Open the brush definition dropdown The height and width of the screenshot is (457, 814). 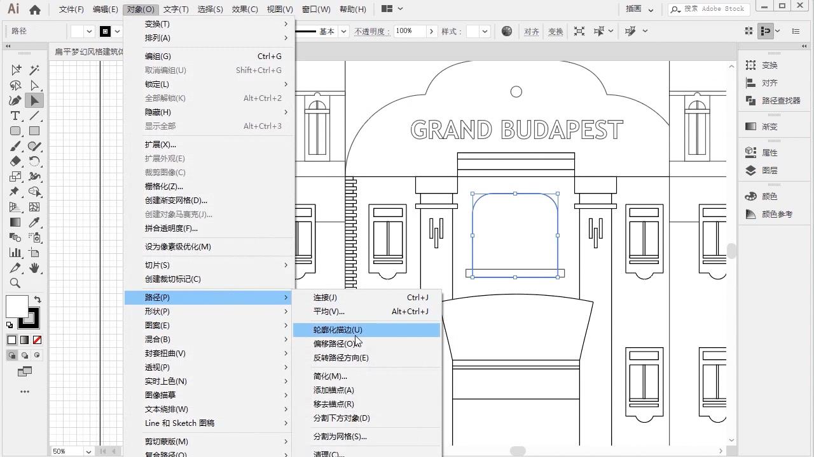coord(343,31)
